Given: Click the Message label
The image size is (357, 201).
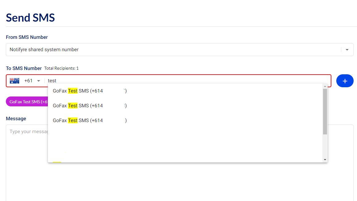Looking at the screenshot, I should pos(16,118).
